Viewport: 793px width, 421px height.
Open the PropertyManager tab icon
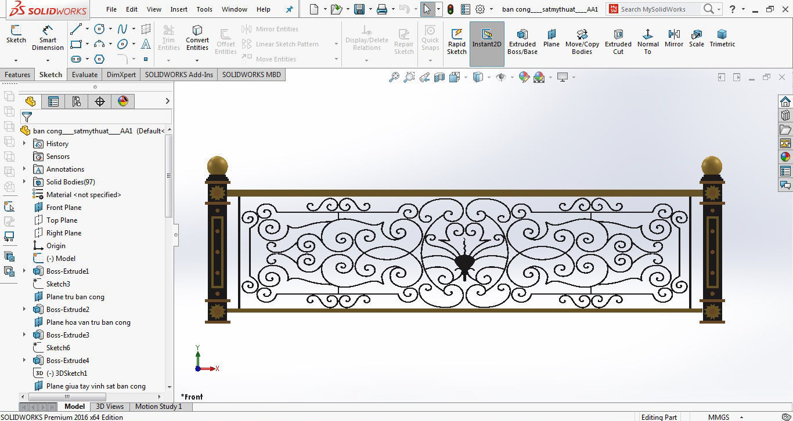[x=53, y=101]
